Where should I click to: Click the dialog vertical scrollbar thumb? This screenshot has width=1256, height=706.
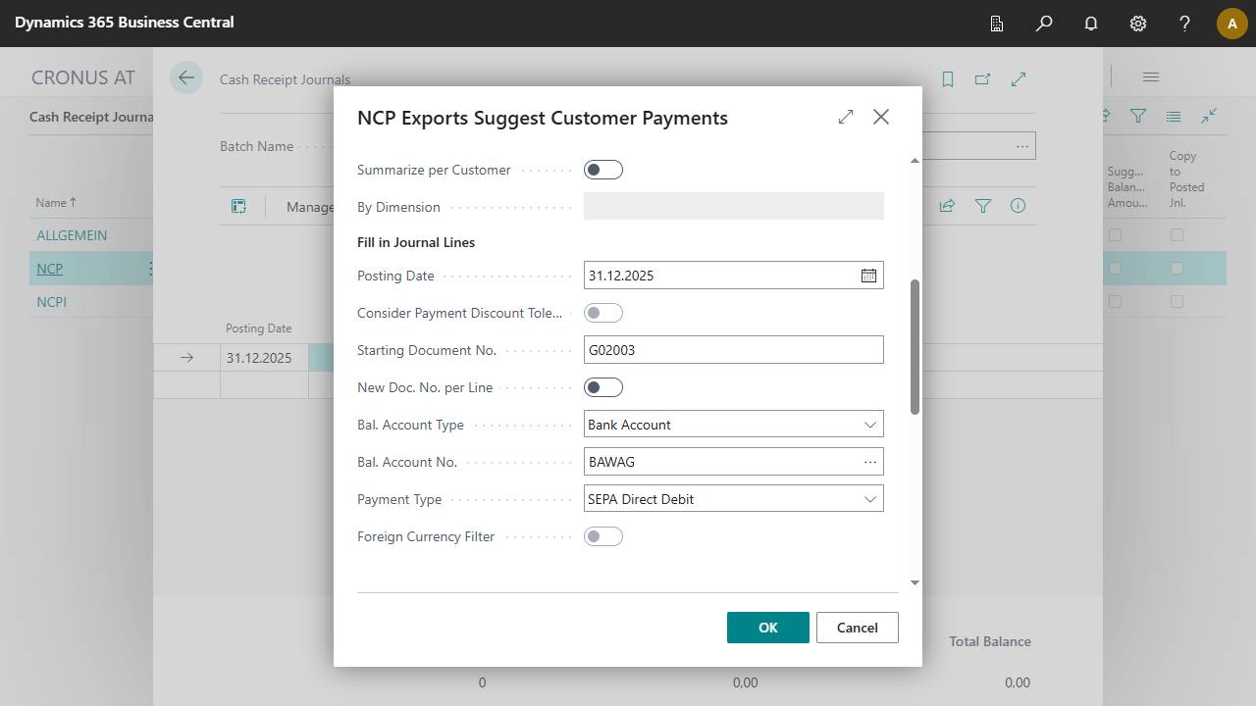click(x=916, y=347)
